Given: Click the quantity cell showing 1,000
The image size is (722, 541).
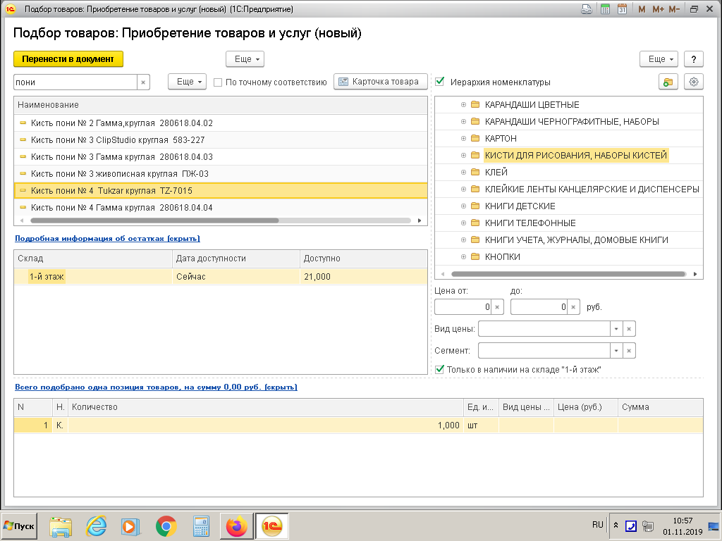Looking at the screenshot, I should [266, 425].
